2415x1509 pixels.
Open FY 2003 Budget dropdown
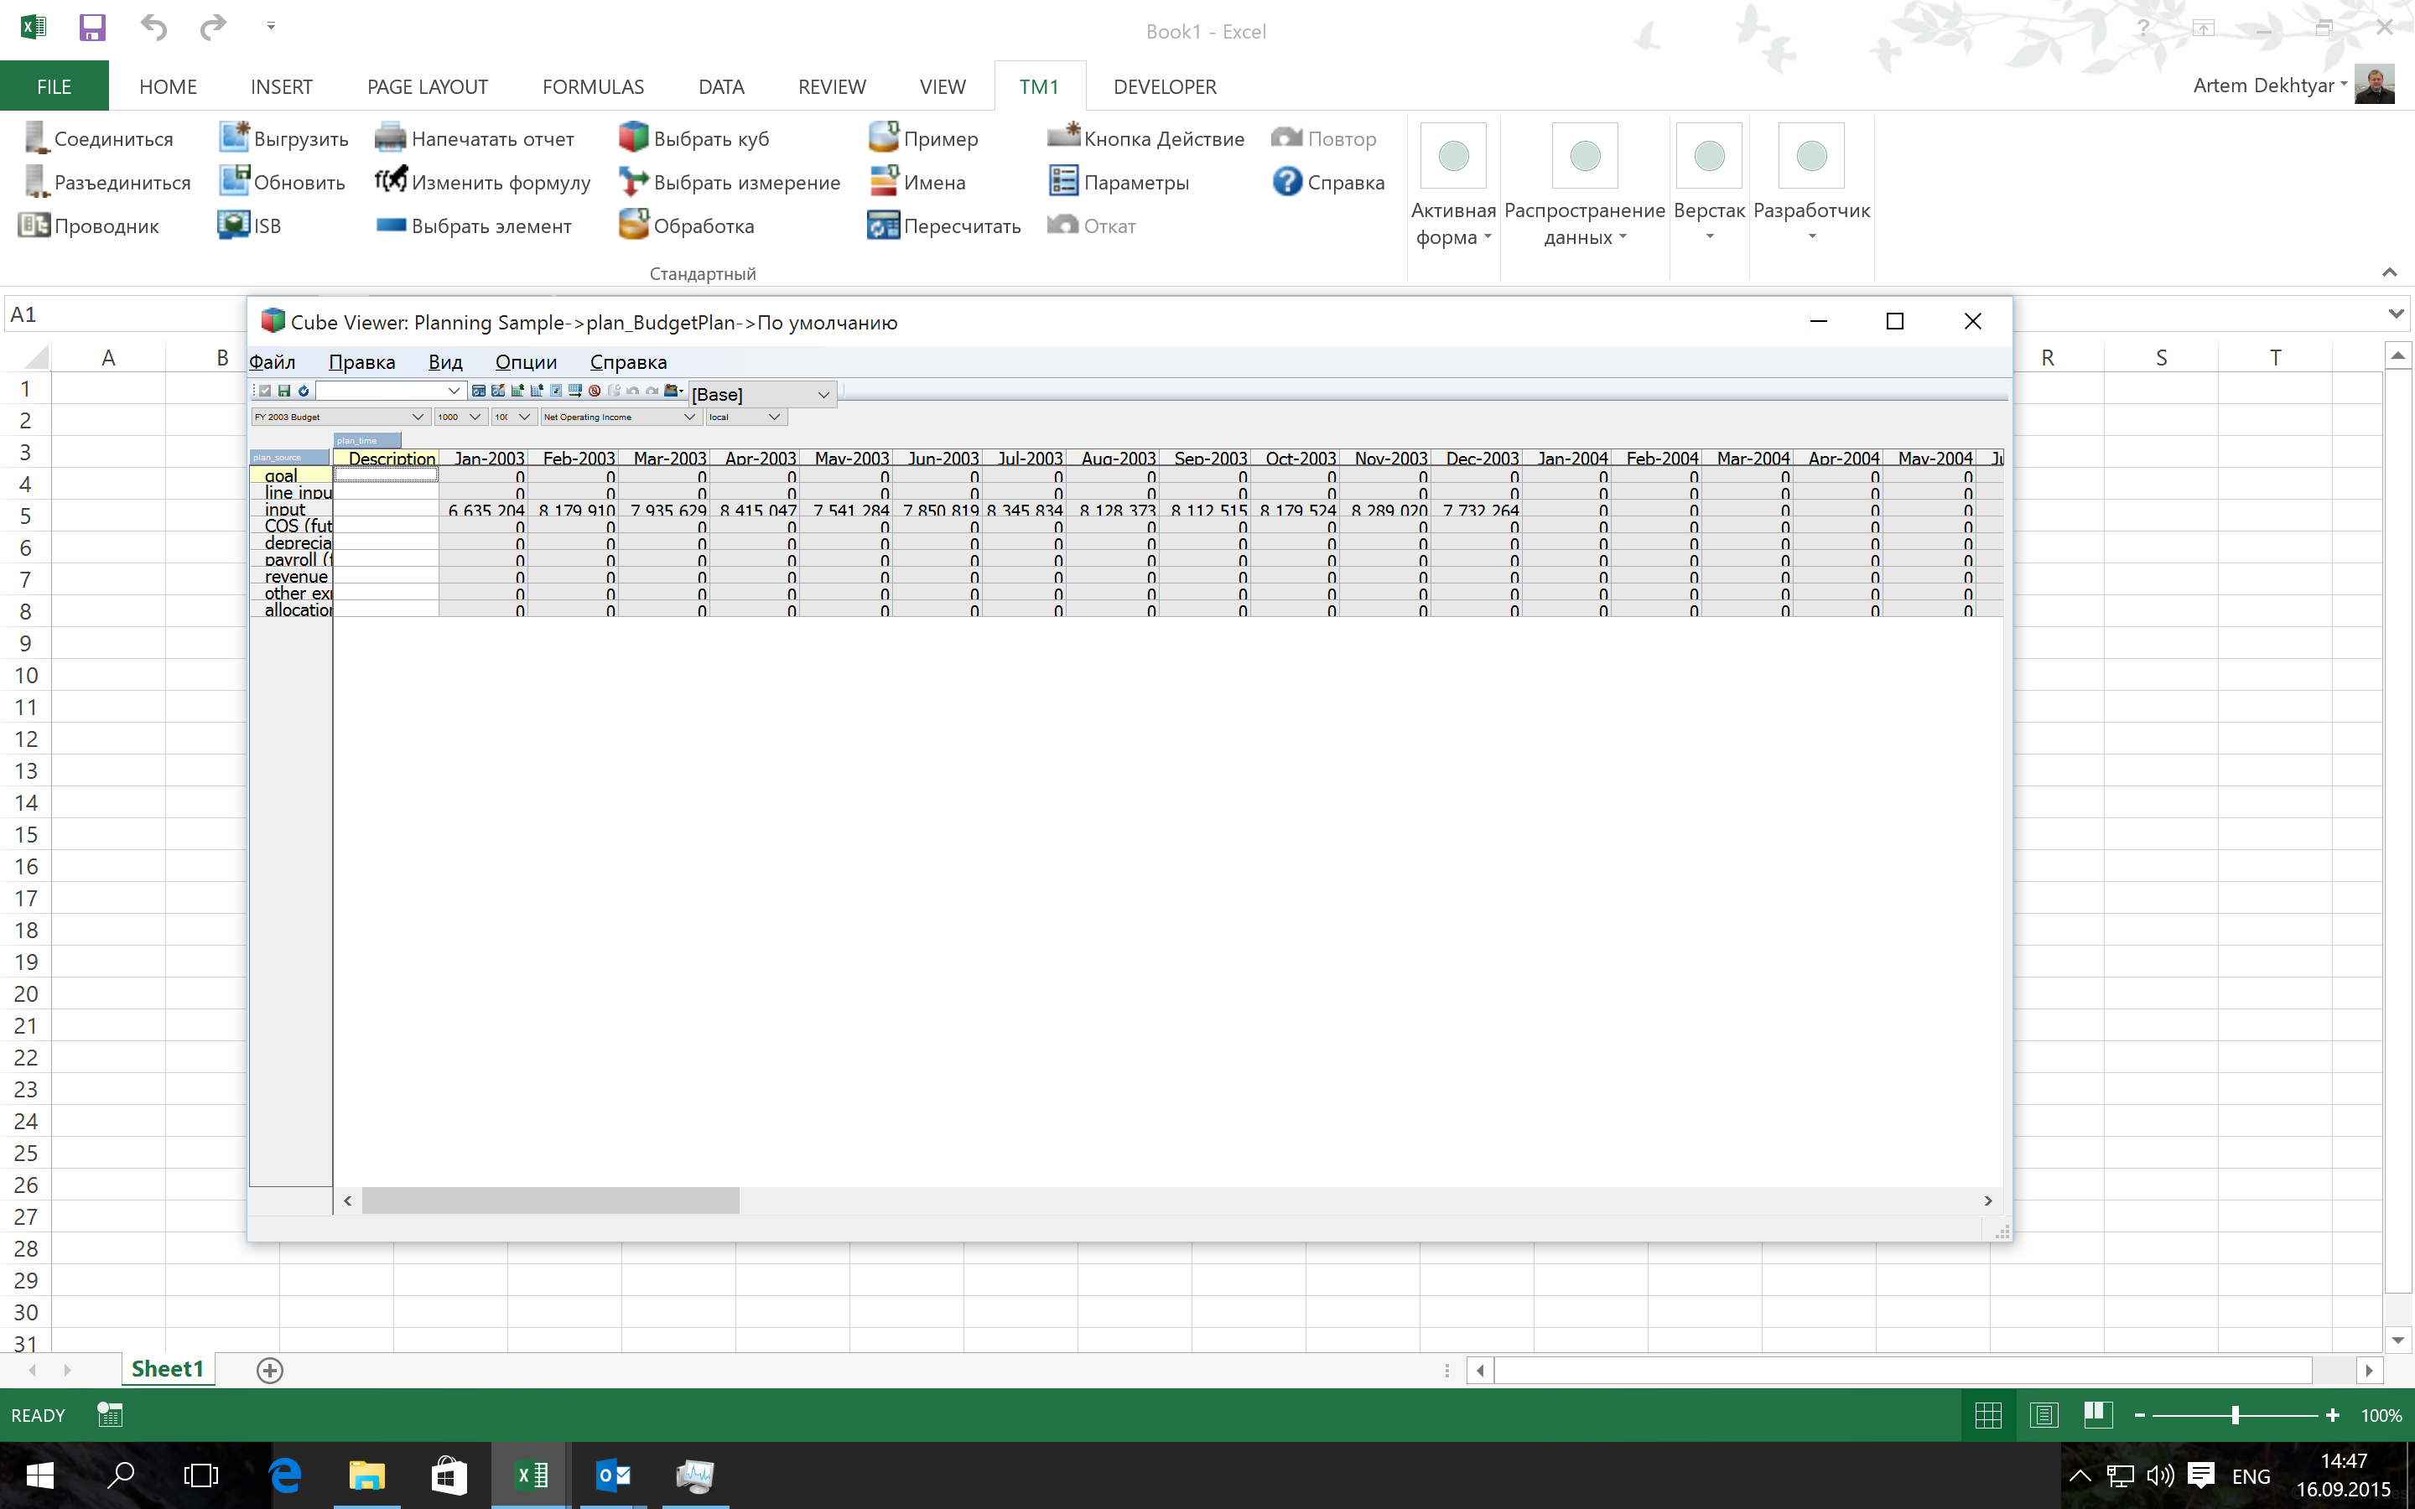pos(340,417)
